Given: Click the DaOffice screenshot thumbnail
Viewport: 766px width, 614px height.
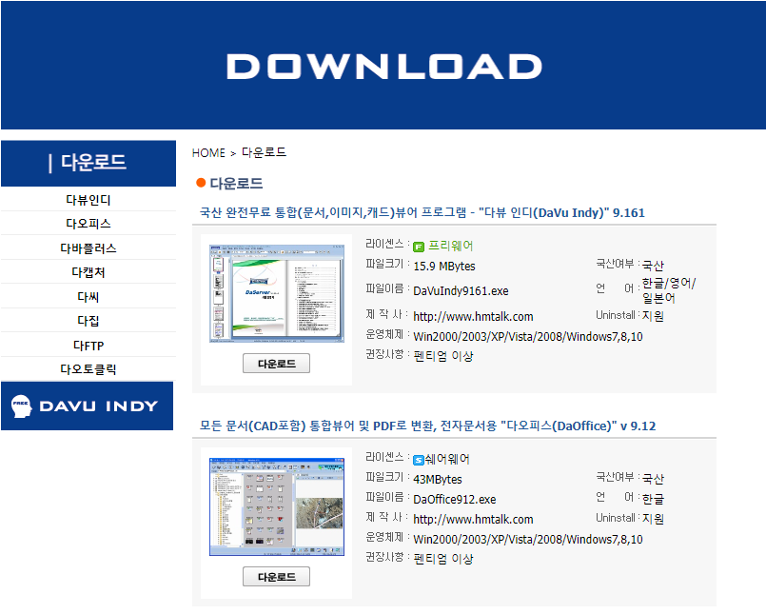Looking at the screenshot, I should click(x=277, y=506).
